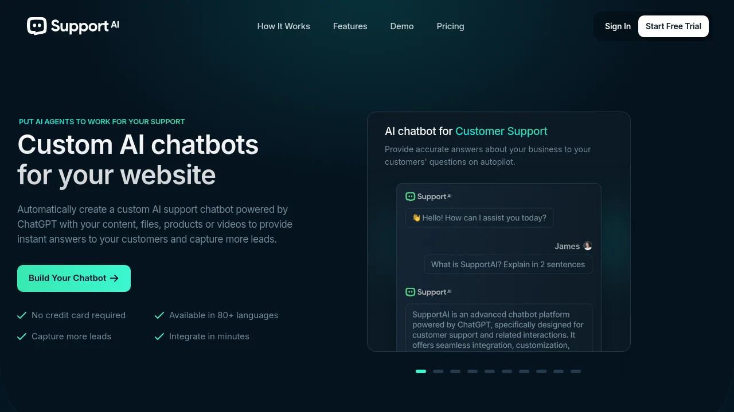Open the Demo nav link
The height and width of the screenshot is (412, 734).
point(402,26)
